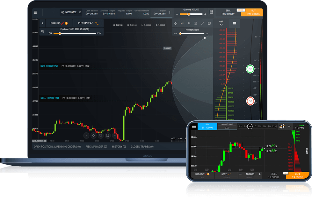
Task: Select the trend line drawing tool
Action: (x=202, y=23)
